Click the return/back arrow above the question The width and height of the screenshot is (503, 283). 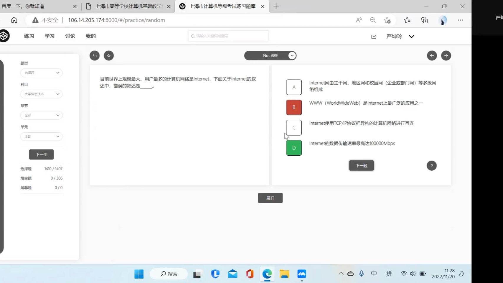94,55
